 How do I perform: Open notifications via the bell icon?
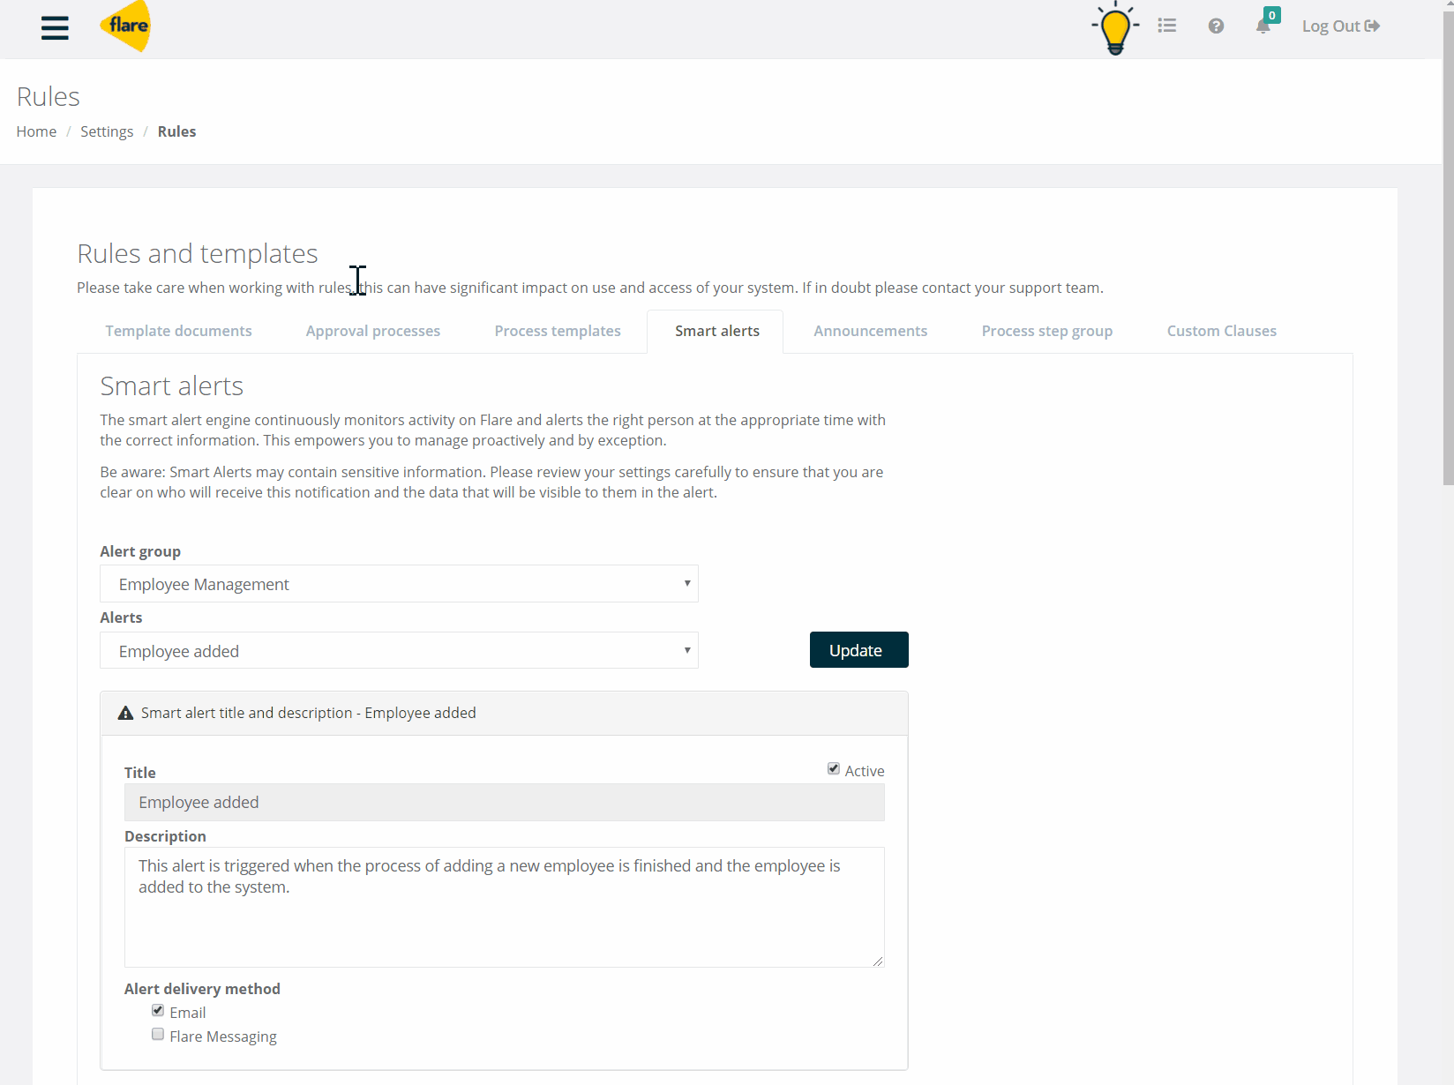coord(1263,26)
